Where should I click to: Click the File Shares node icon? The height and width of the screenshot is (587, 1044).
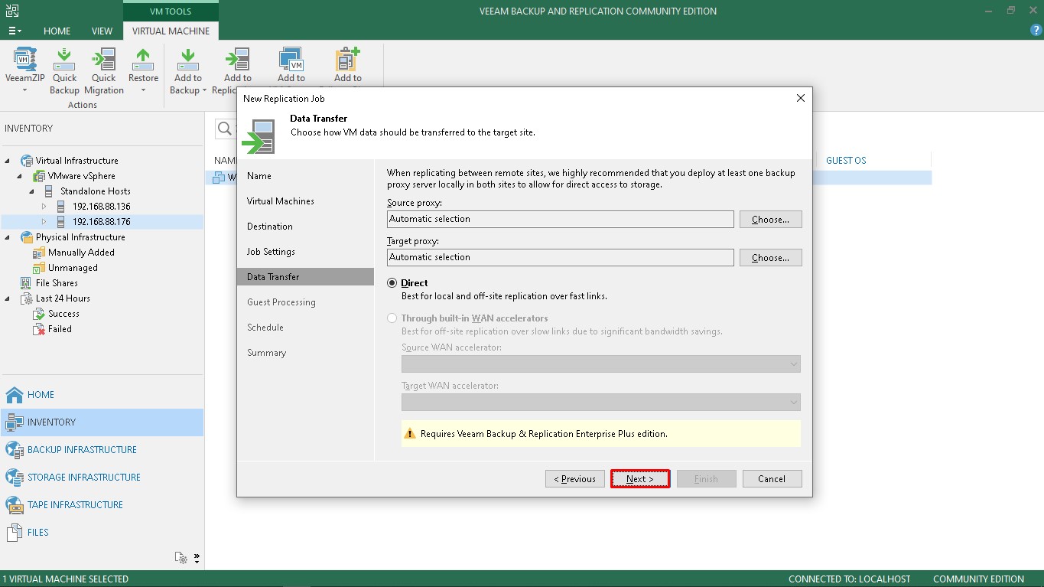(27, 283)
